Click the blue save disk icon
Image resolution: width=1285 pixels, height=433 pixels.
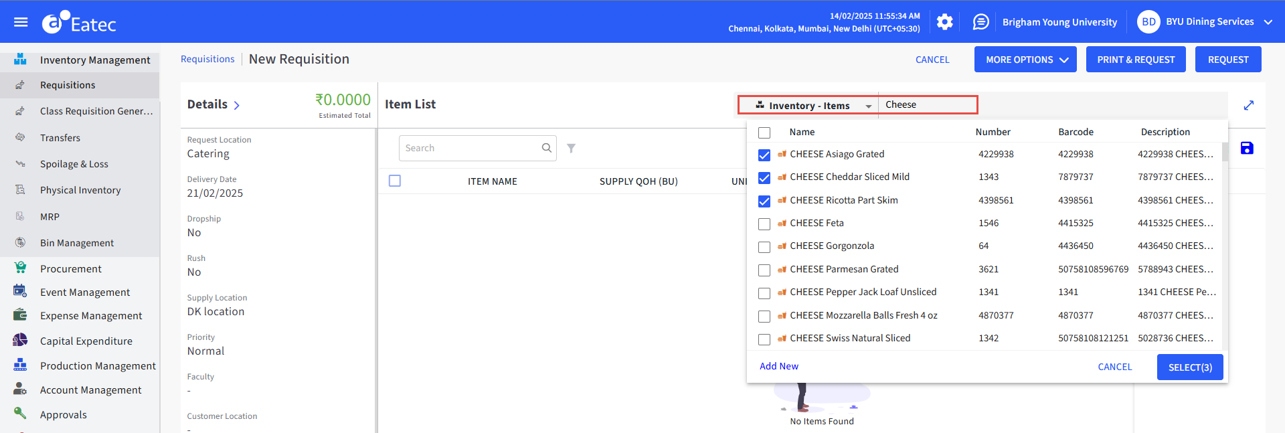click(x=1247, y=148)
